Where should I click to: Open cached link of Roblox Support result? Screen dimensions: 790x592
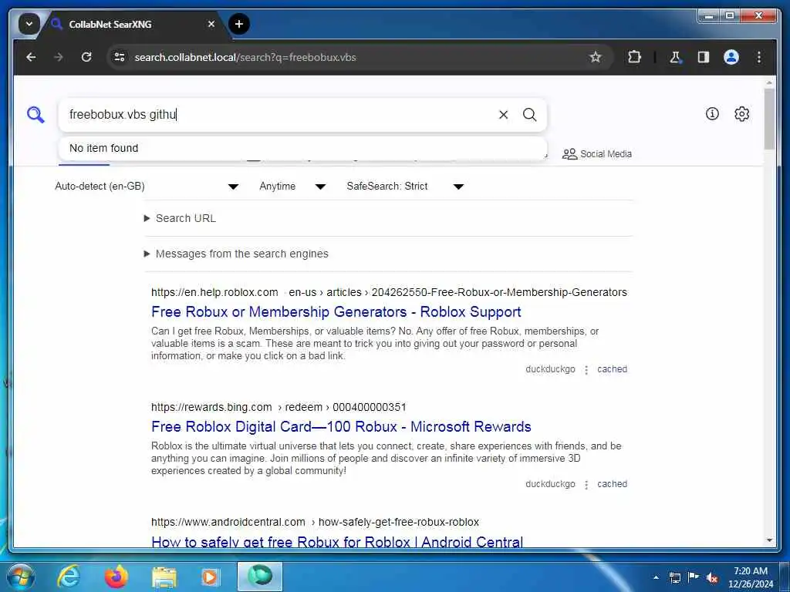(612, 369)
